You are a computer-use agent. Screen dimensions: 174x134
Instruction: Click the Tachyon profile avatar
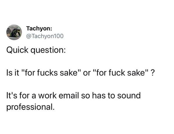click(14, 32)
